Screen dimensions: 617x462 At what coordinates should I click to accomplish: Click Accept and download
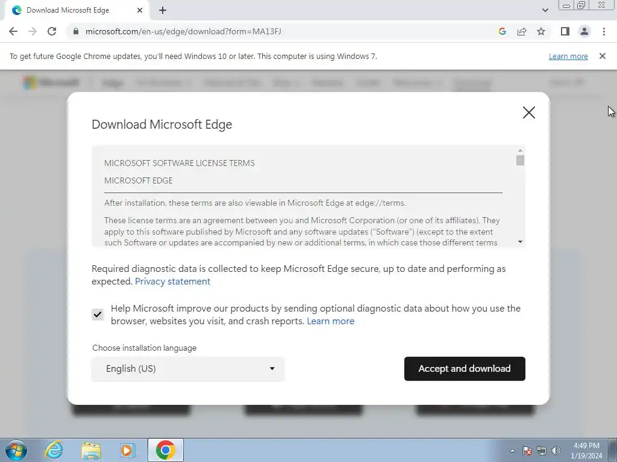(x=465, y=369)
